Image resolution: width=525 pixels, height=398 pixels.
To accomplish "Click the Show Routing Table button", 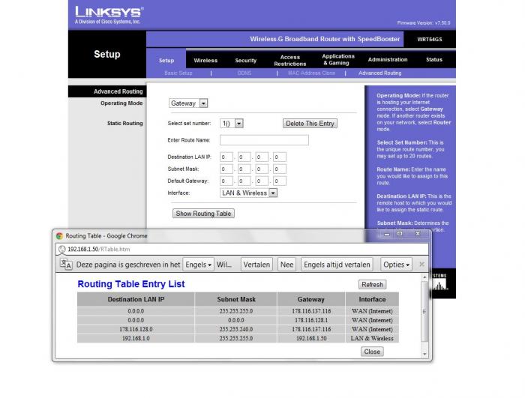I will point(203,214).
